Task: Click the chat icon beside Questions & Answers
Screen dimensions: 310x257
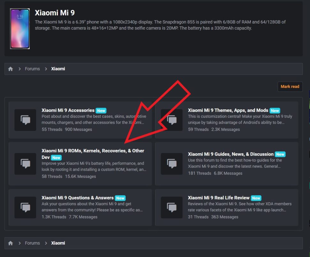Action: tap(25, 207)
